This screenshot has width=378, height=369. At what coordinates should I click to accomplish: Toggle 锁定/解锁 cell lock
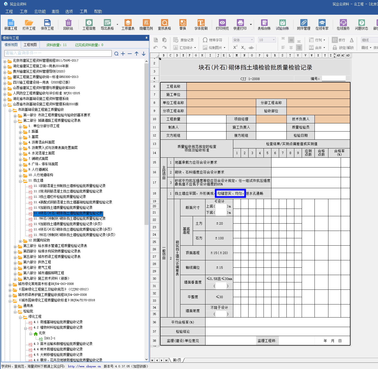[343, 47]
